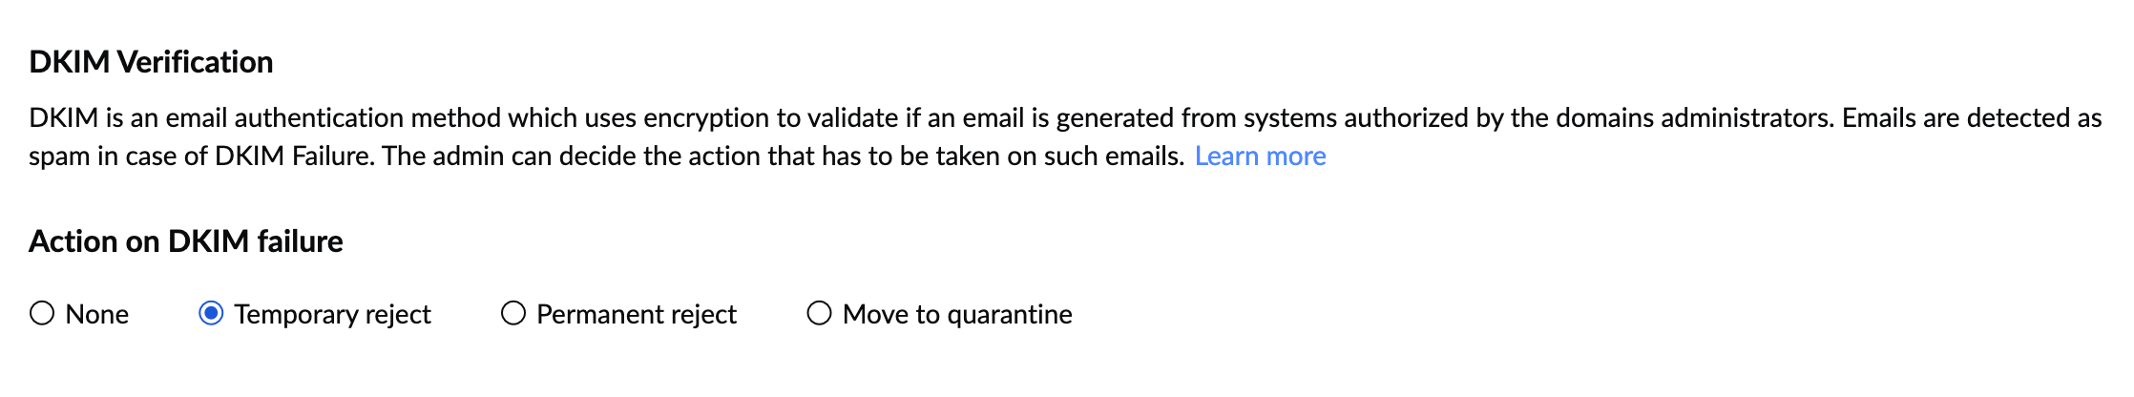This screenshot has height=397, width=2134.
Task: Click the word "encryption" in the description
Action: (x=706, y=117)
